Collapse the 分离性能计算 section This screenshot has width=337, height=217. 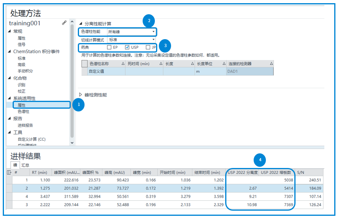81,23
